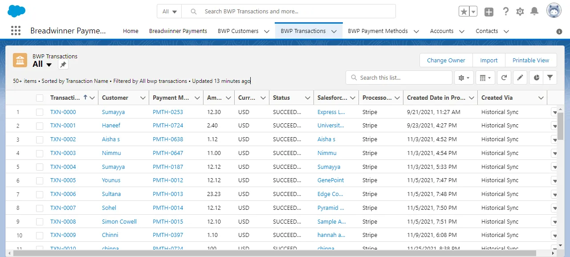Open row actions menu for TXN-0006
The image size is (570, 257).
[x=554, y=194]
